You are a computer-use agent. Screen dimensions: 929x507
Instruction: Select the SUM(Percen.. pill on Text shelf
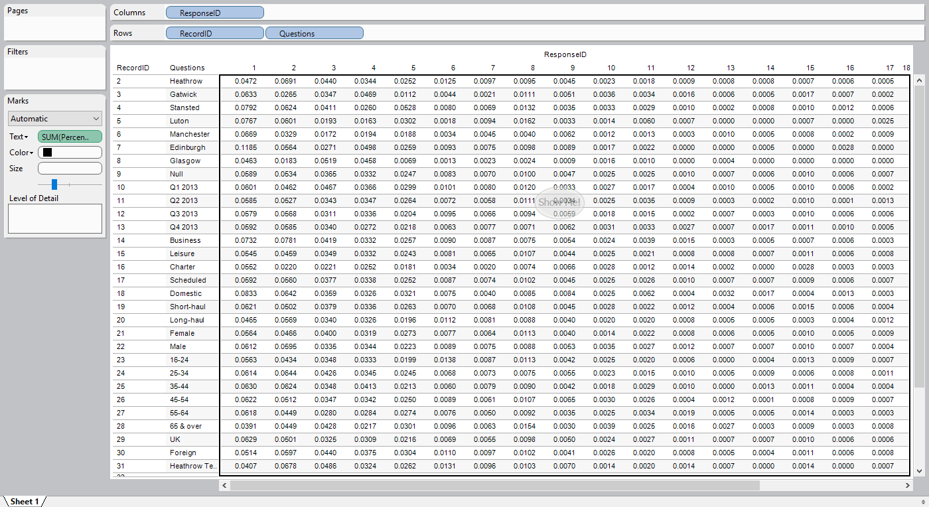(x=70, y=137)
